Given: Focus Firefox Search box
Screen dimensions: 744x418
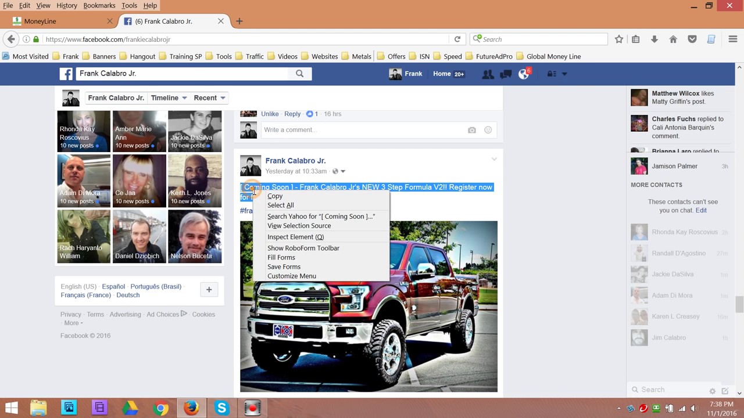Looking at the screenshot, I should pos(539,39).
